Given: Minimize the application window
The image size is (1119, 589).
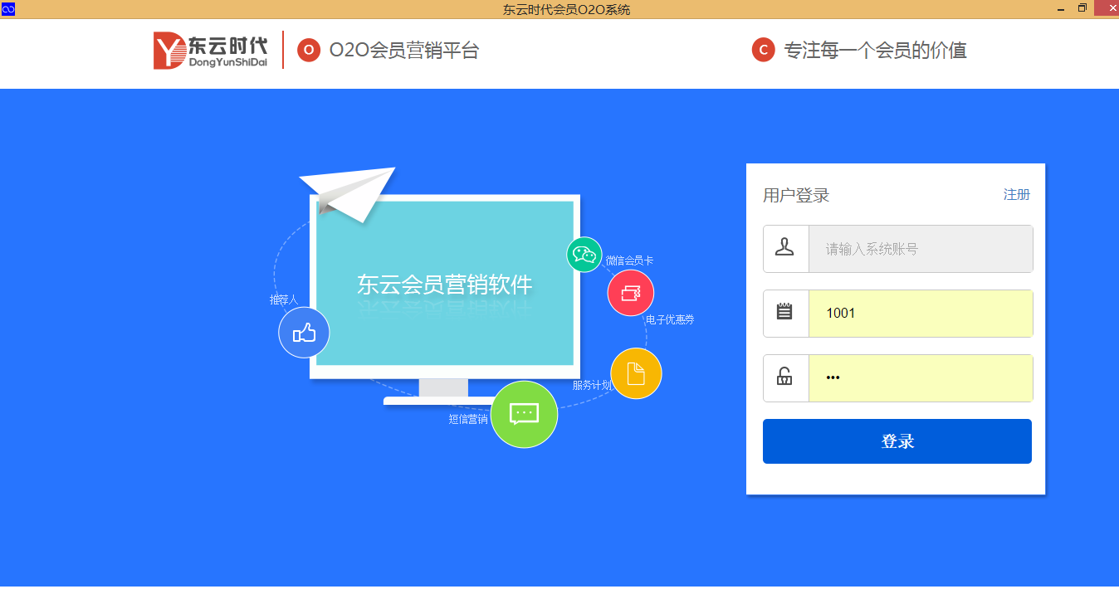Looking at the screenshot, I should tap(1060, 9).
